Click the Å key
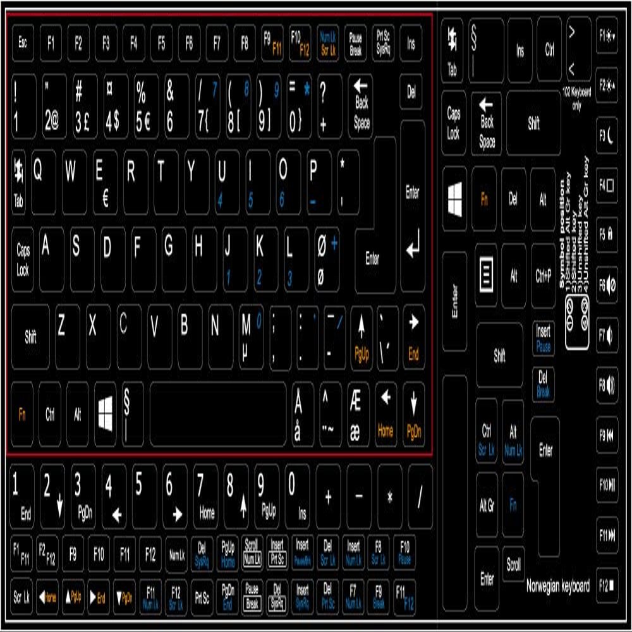Image resolution: width=632 pixels, height=632 pixels. coord(303,415)
